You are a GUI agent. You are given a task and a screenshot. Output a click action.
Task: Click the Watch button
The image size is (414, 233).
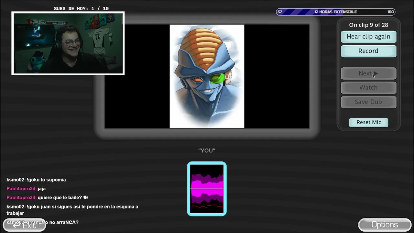click(368, 87)
